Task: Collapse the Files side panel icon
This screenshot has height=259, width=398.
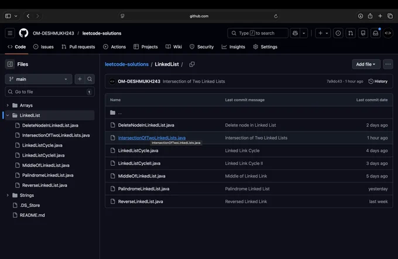Action: (x=10, y=64)
